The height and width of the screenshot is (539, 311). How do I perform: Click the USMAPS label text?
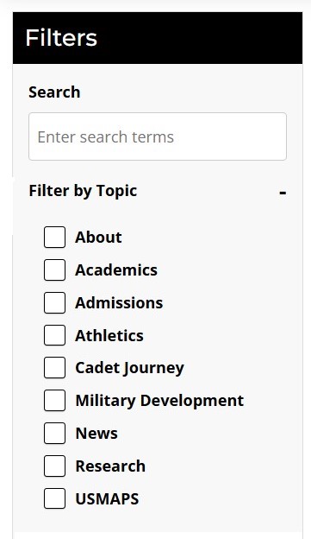[107, 498]
